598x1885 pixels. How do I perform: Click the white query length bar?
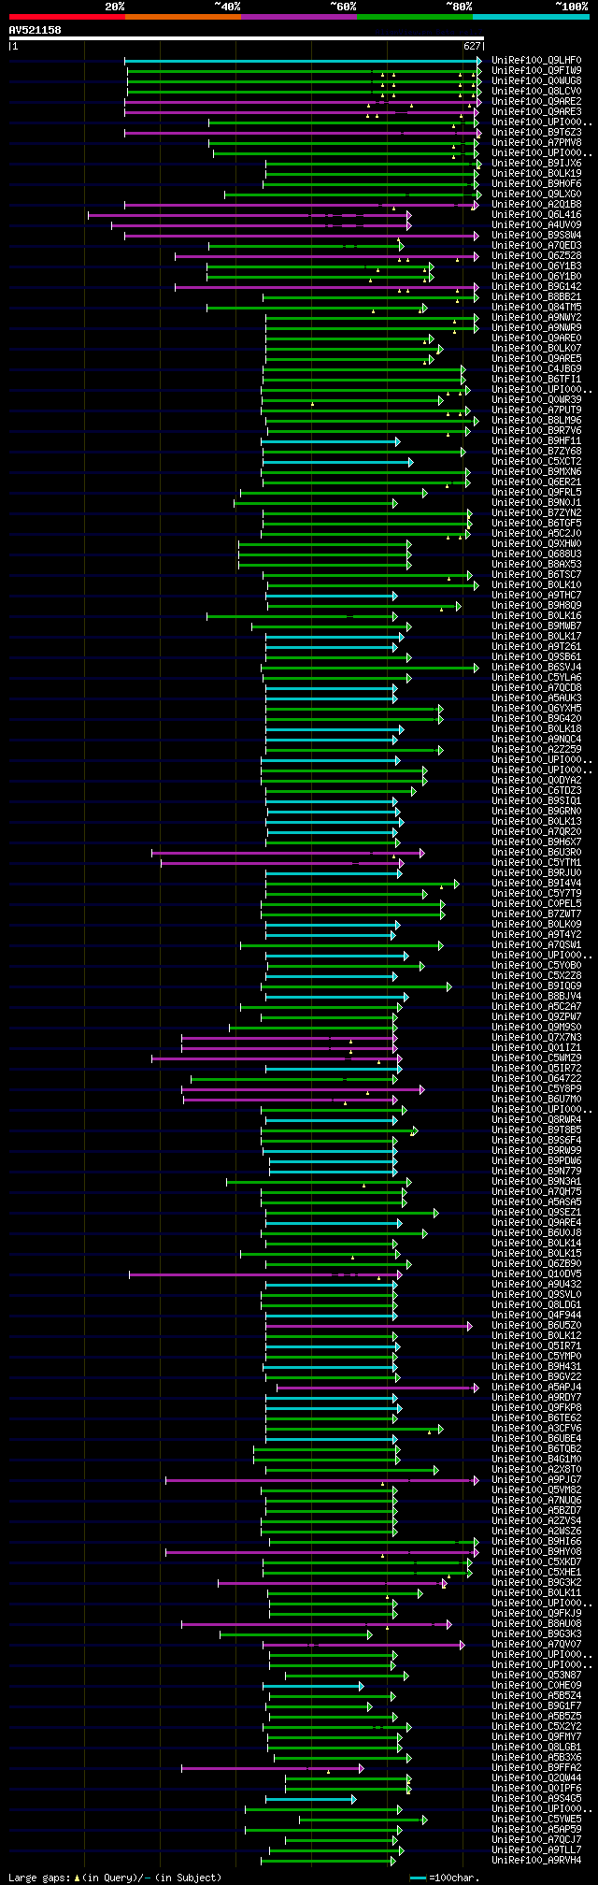(x=246, y=39)
